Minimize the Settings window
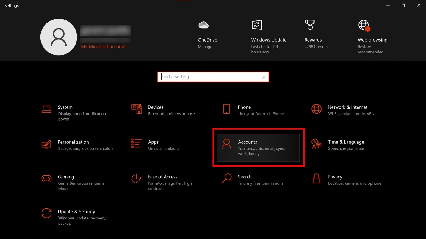Screen dimensions: 426x239 (388, 5)
